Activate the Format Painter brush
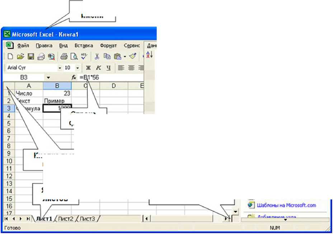 coord(132,56)
